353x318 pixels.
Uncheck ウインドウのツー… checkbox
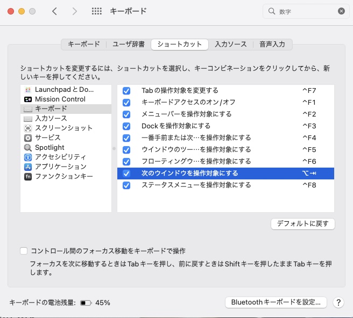pyautogui.click(x=126, y=150)
